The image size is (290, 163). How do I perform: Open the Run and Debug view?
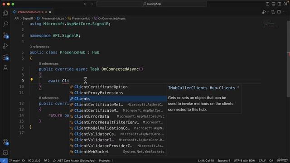[x=5, y=46]
